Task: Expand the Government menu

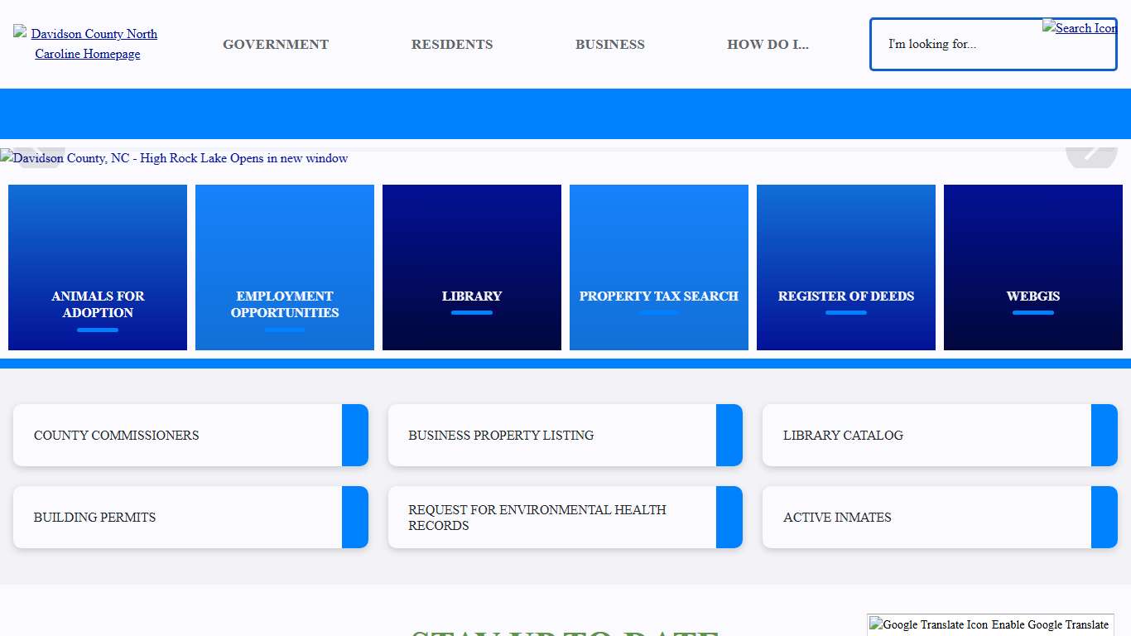Action: coord(276,45)
